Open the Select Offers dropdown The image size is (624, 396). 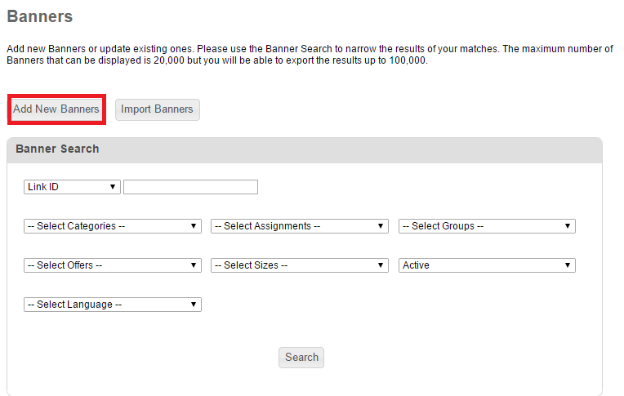point(113,265)
